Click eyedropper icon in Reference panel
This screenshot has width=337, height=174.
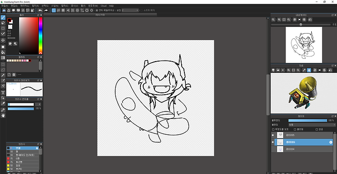pos(304,70)
